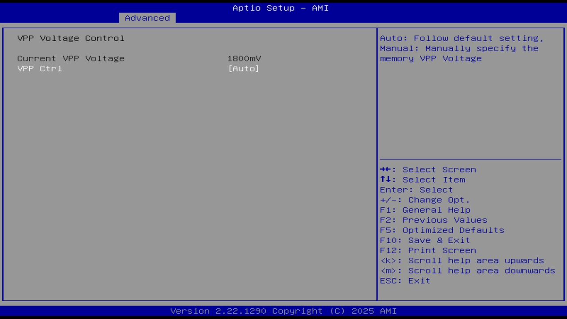Click Scroll help area upwards hint

(x=462, y=260)
